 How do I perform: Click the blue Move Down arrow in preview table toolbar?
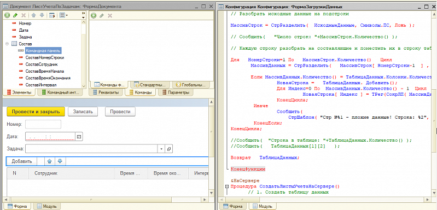[60, 161]
